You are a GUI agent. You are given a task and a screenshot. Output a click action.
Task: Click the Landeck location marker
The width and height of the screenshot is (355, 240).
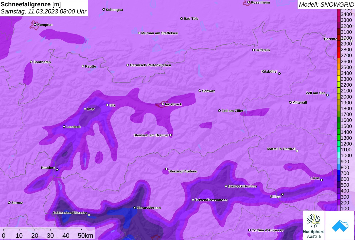pyautogui.click(x=64, y=127)
